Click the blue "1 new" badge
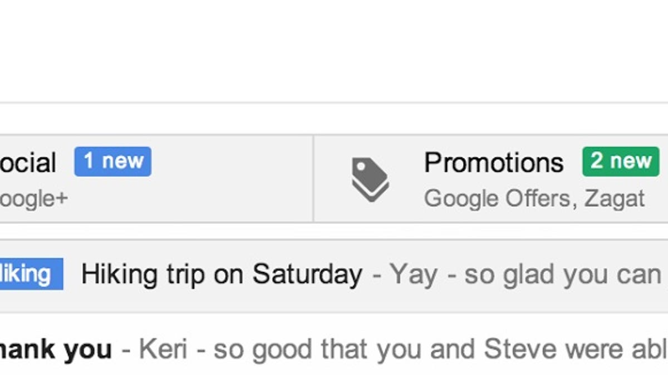 pos(113,162)
